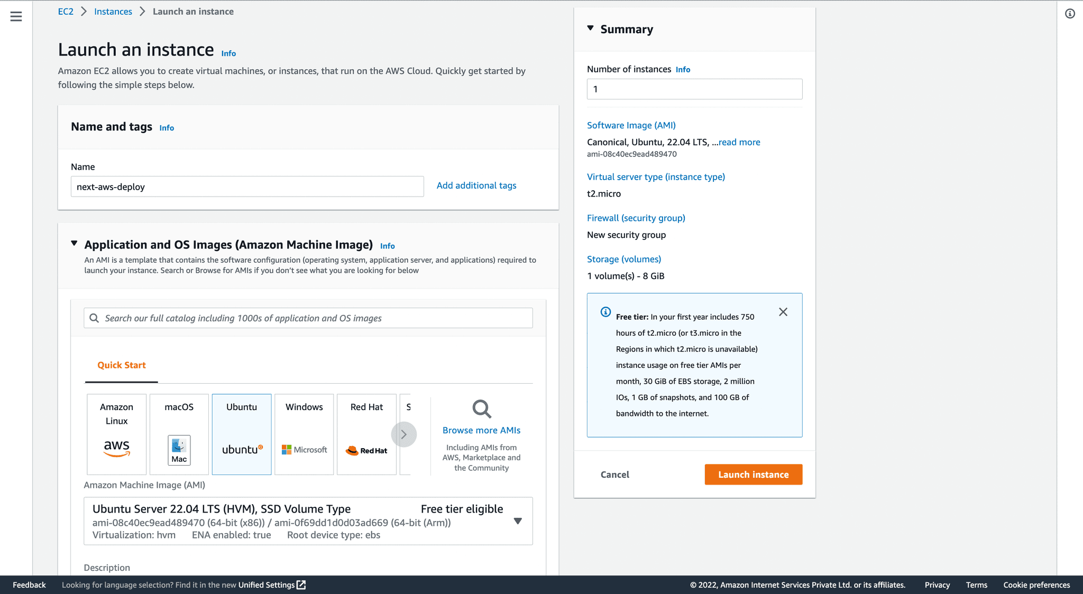Click the instance Name input field
This screenshot has height=594, width=1083.
(246, 187)
